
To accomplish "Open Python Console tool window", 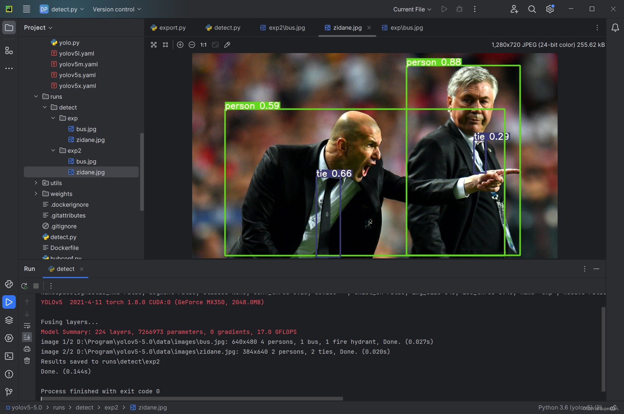I will point(9,284).
